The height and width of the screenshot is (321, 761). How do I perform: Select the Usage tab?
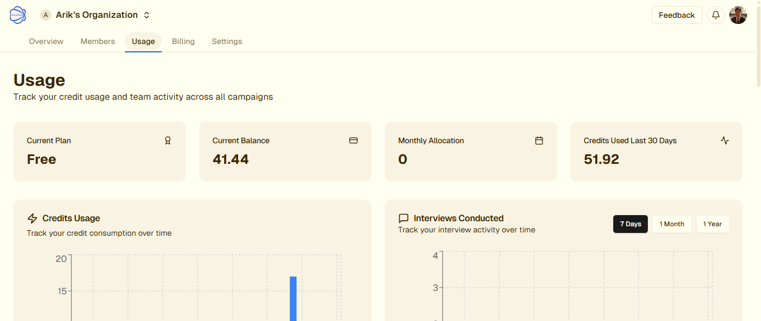pos(143,41)
